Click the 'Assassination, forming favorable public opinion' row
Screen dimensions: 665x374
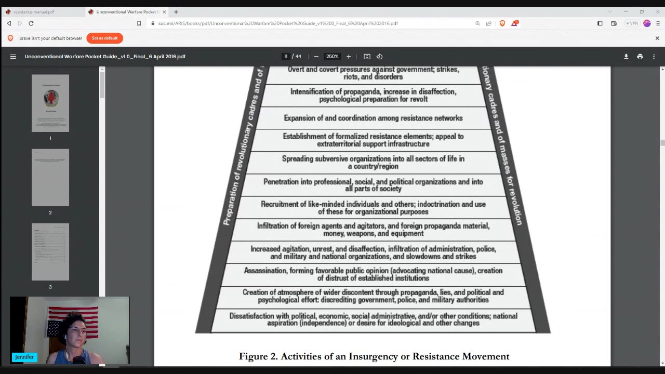[x=373, y=274]
